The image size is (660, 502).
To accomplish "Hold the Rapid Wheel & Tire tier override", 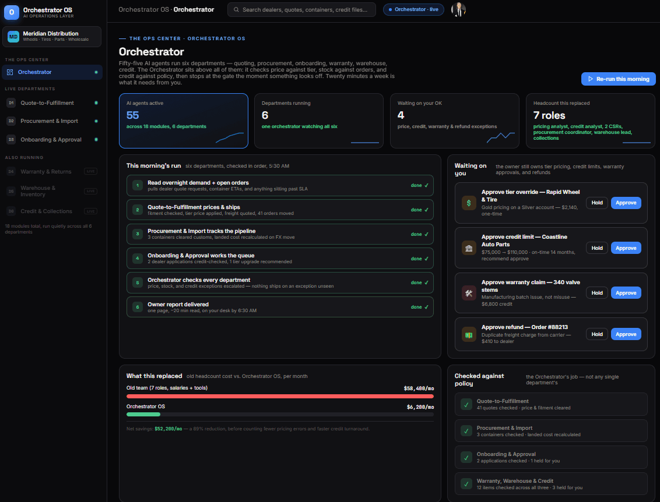I will click(x=597, y=203).
